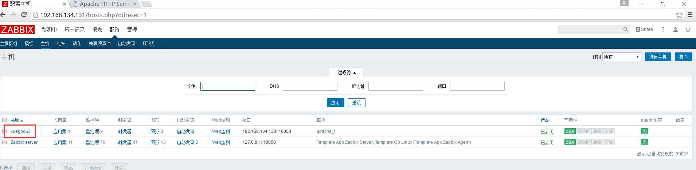Focus the IP地址 filter field

396,86
